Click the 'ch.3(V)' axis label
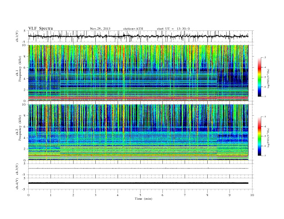This screenshot has height=219, width=284. point(17,169)
